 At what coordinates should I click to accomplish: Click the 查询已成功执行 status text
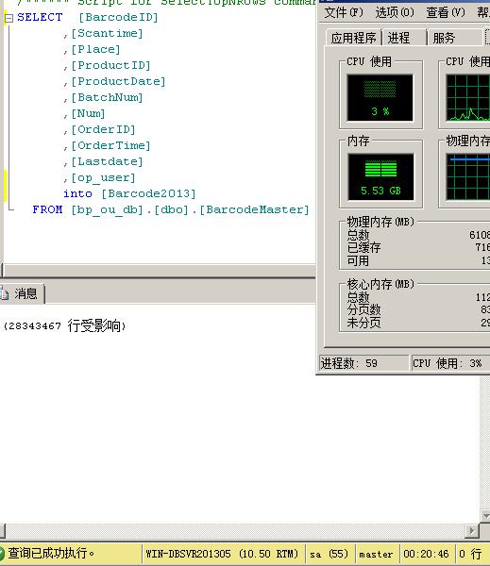[x=51, y=554]
